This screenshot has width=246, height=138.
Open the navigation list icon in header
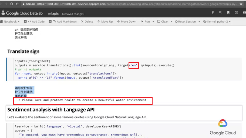[x=220, y=12]
